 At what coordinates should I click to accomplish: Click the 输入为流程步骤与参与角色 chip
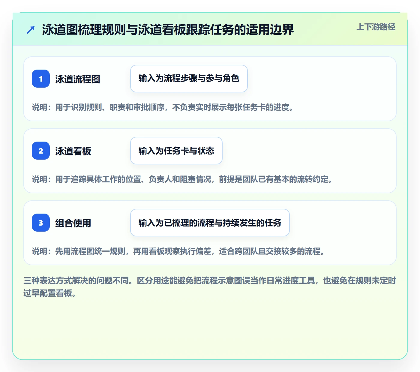pyautogui.click(x=189, y=79)
